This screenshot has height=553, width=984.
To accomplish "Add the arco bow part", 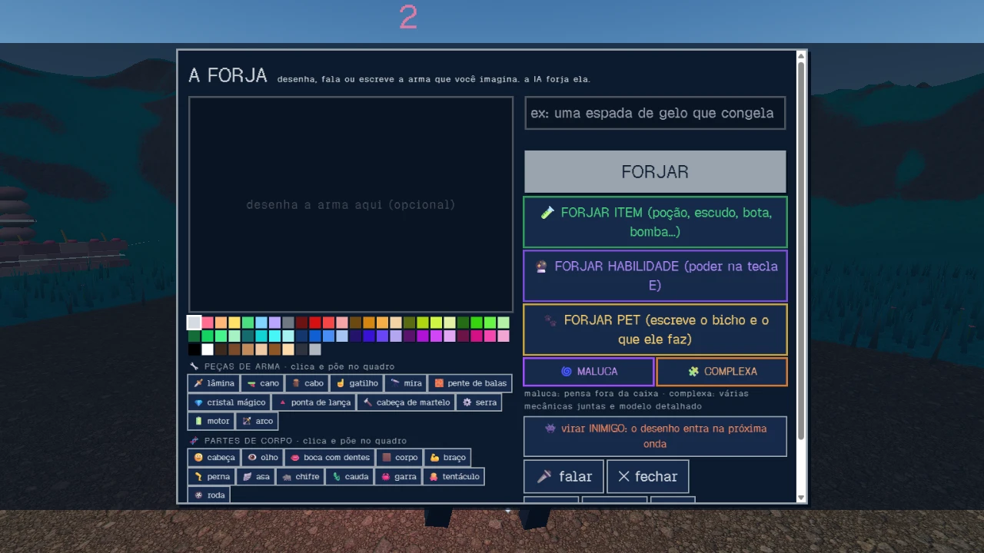I will point(257,421).
